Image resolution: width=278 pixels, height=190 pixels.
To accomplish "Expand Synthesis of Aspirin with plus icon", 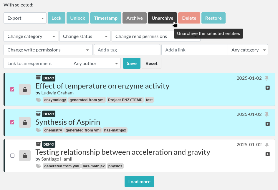I will tap(267, 124).
